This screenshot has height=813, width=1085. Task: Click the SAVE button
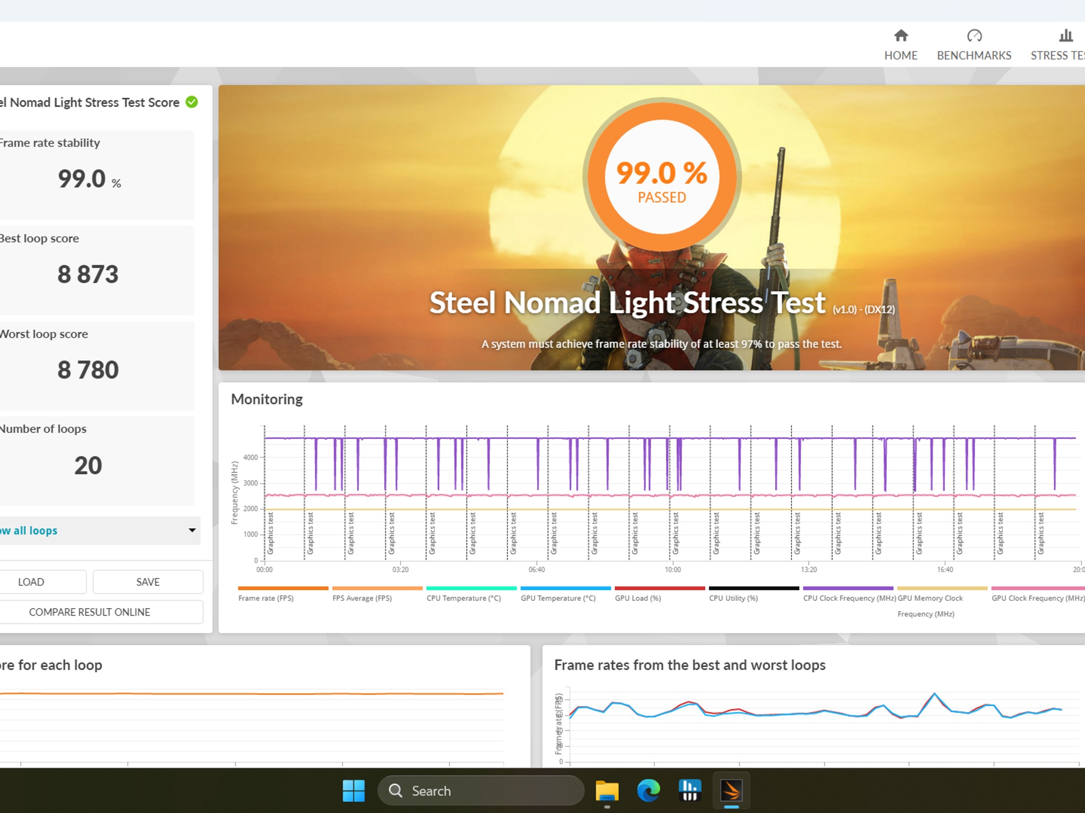(148, 582)
